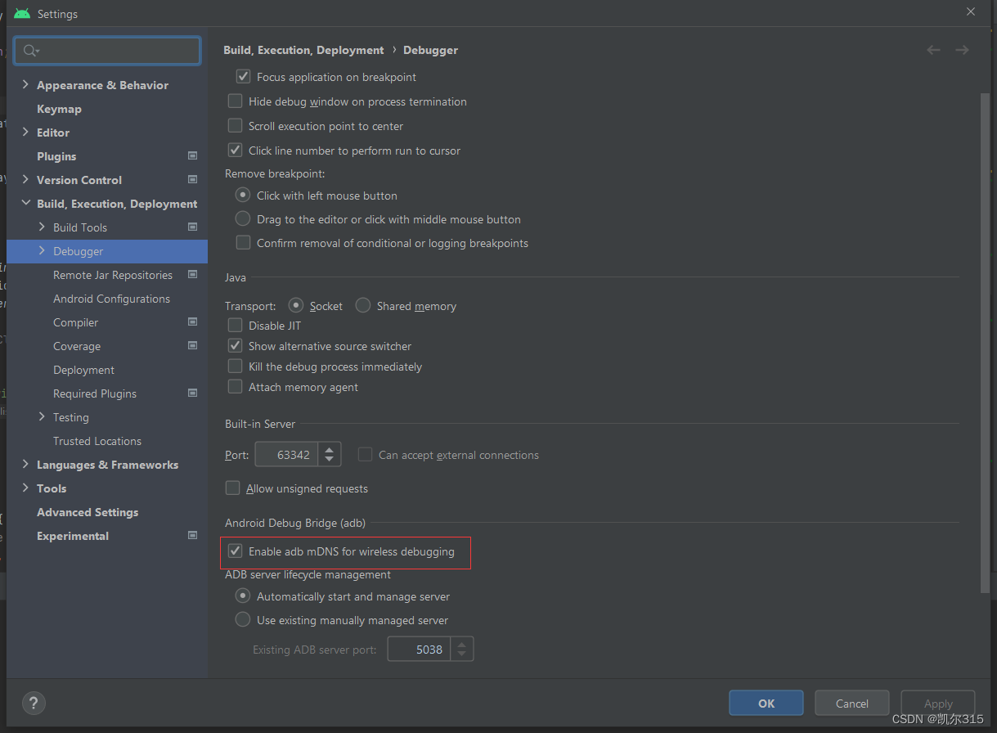Open search history dropdown arrow
997x733 pixels.
point(38,52)
